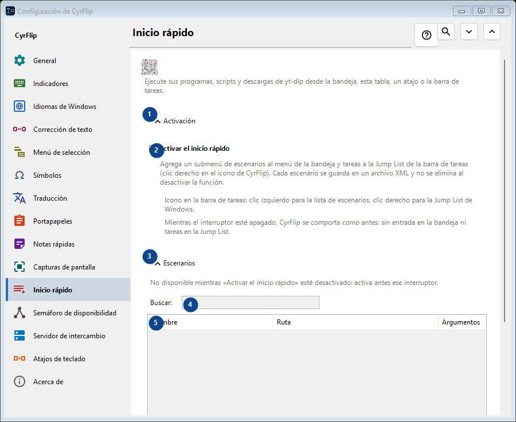This screenshot has width=516, height=422.
Task: Open Corrección de texto via its icon
Action: click(19, 130)
